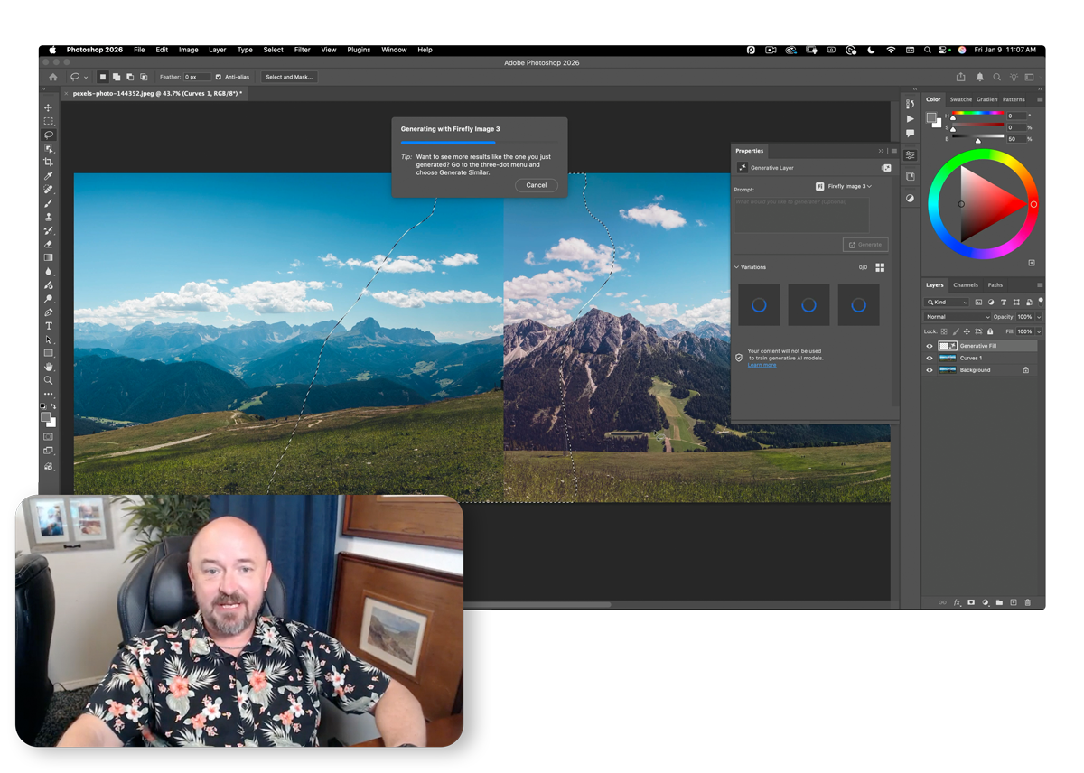The height and width of the screenshot is (773, 1084).
Task: Click the hue slider in Color panel
Action: 977,114
